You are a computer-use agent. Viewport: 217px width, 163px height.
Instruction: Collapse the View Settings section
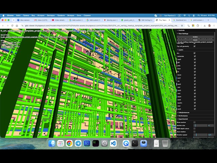(x=196, y=34)
